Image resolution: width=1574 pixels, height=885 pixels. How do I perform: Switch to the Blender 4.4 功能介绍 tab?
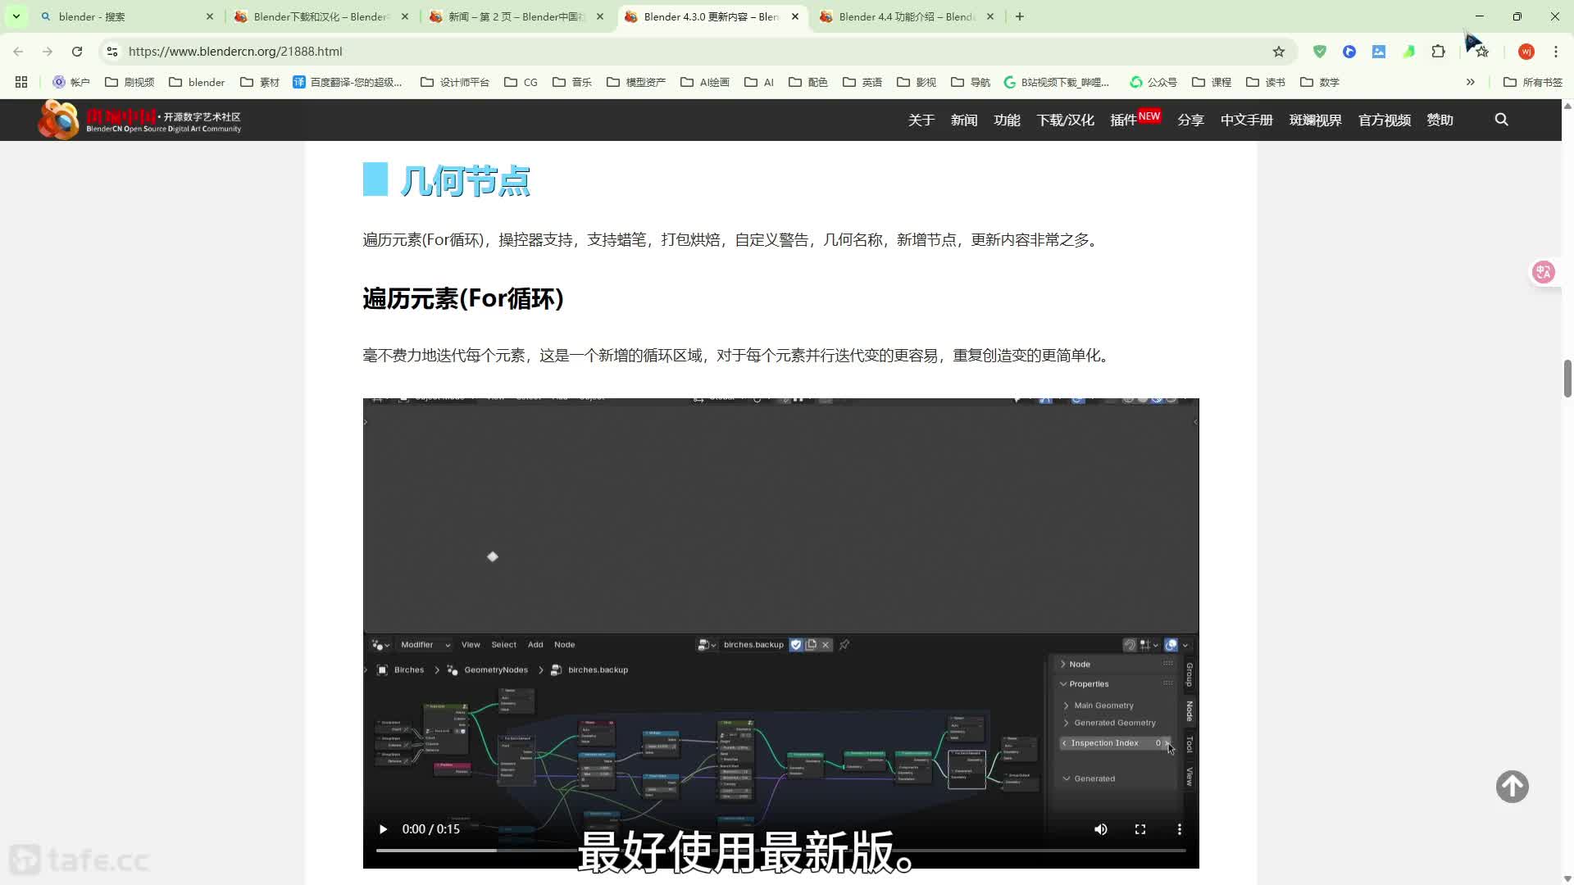pyautogui.click(x=906, y=16)
